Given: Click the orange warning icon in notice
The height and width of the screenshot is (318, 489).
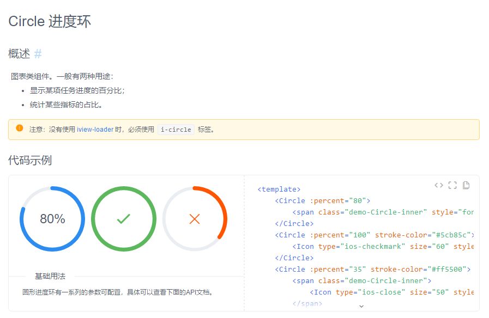Looking at the screenshot, I should [19, 128].
